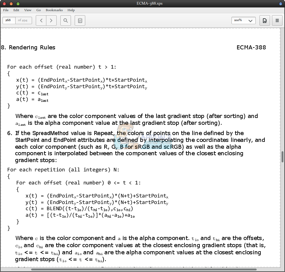285x272 pixels.
Task: Open the file options document button
Action: [265, 20]
